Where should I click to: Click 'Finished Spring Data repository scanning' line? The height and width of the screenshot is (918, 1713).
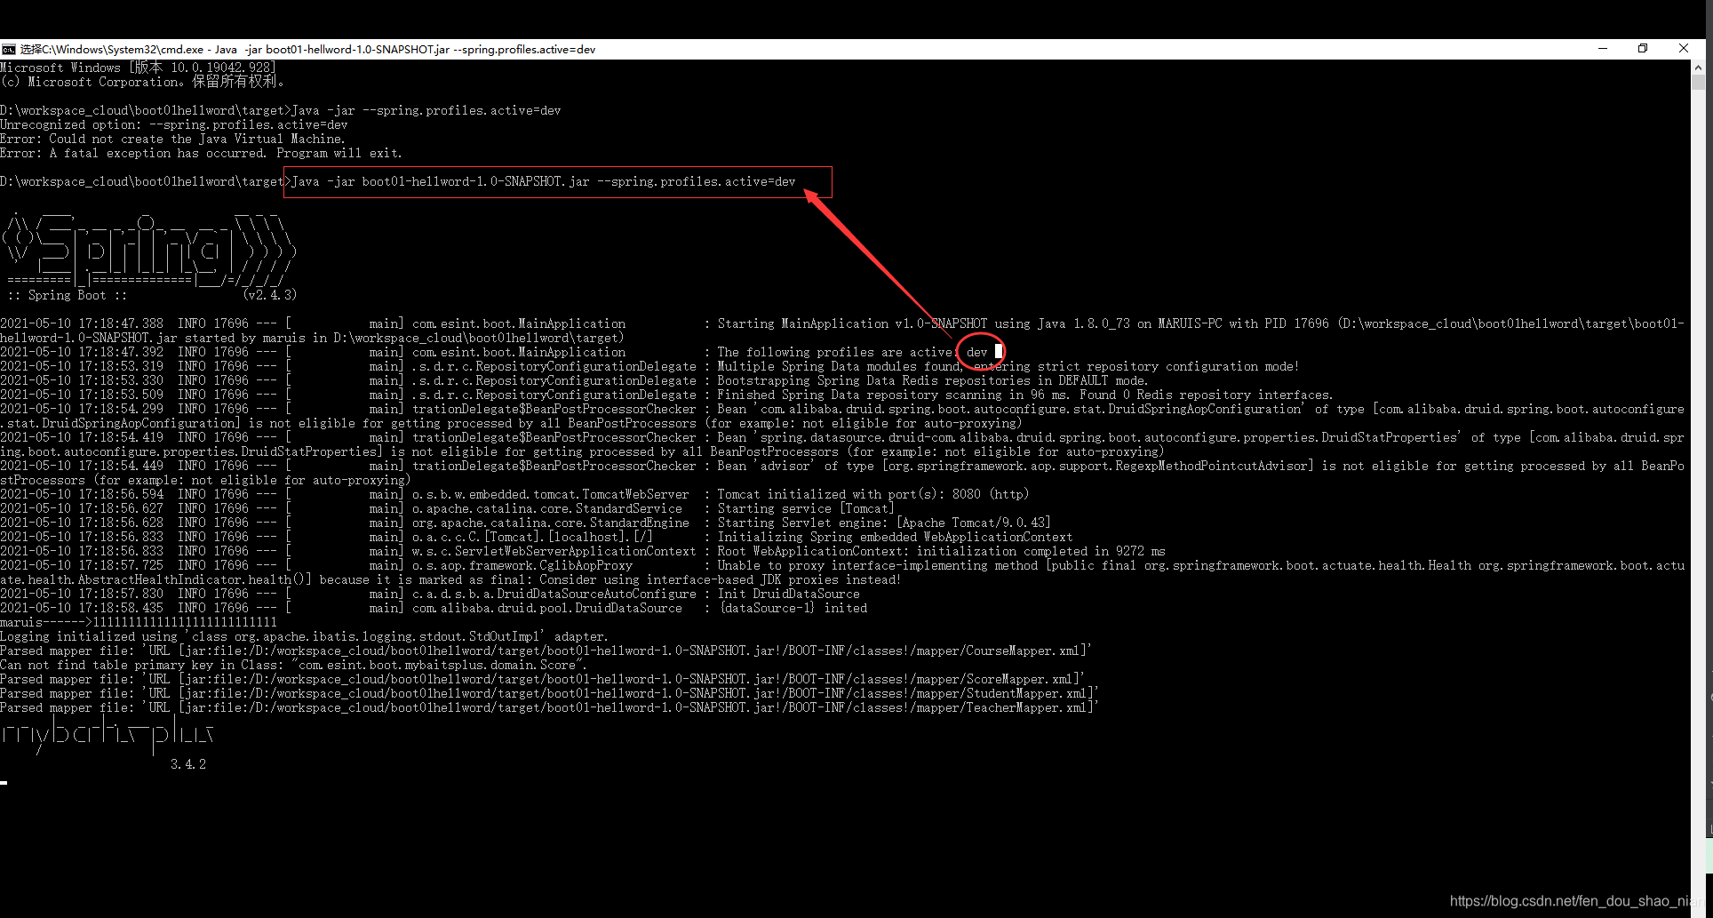[1024, 395]
